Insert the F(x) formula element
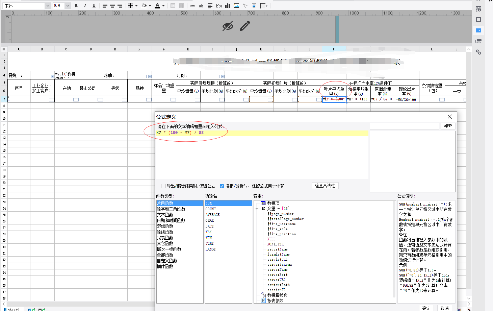Image resolution: width=493 pixels, height=311 pixels. [219, 6]
